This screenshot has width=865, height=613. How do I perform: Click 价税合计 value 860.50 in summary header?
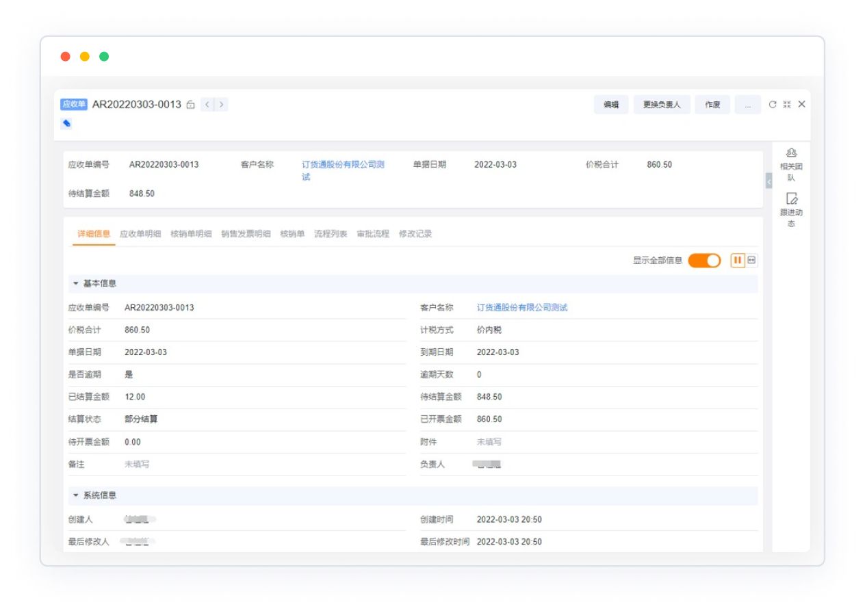pyautogui.click(x=660, y=165)
